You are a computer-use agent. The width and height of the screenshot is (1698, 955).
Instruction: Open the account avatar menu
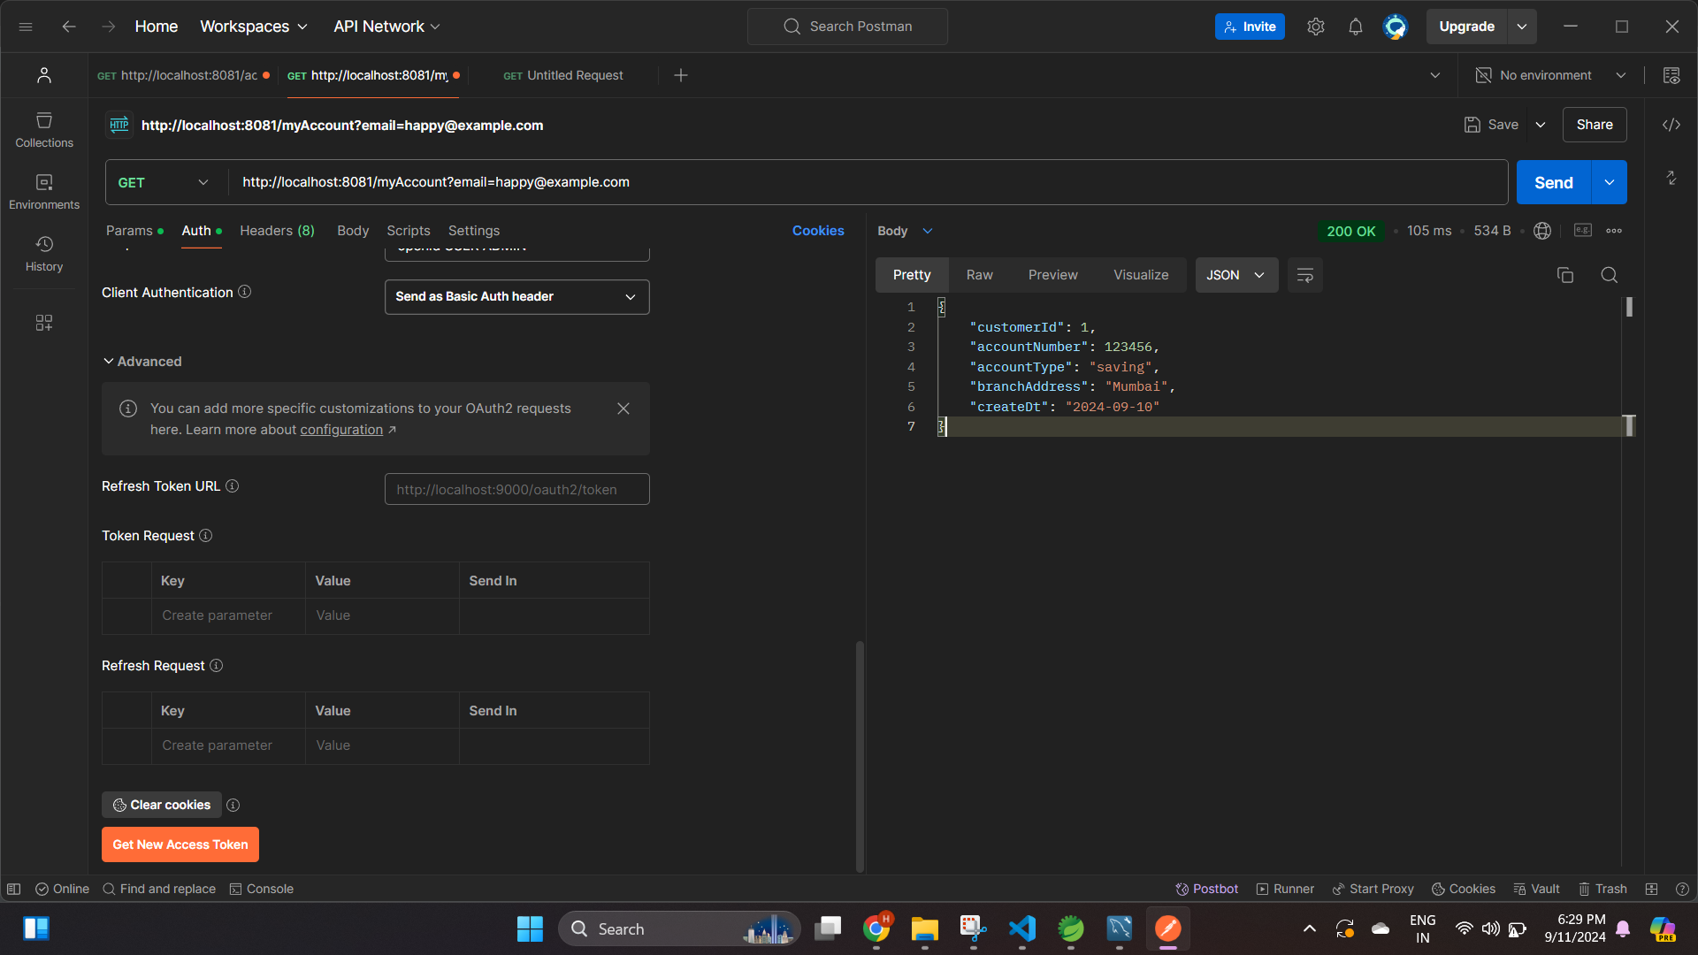[x=1396, y=27]
